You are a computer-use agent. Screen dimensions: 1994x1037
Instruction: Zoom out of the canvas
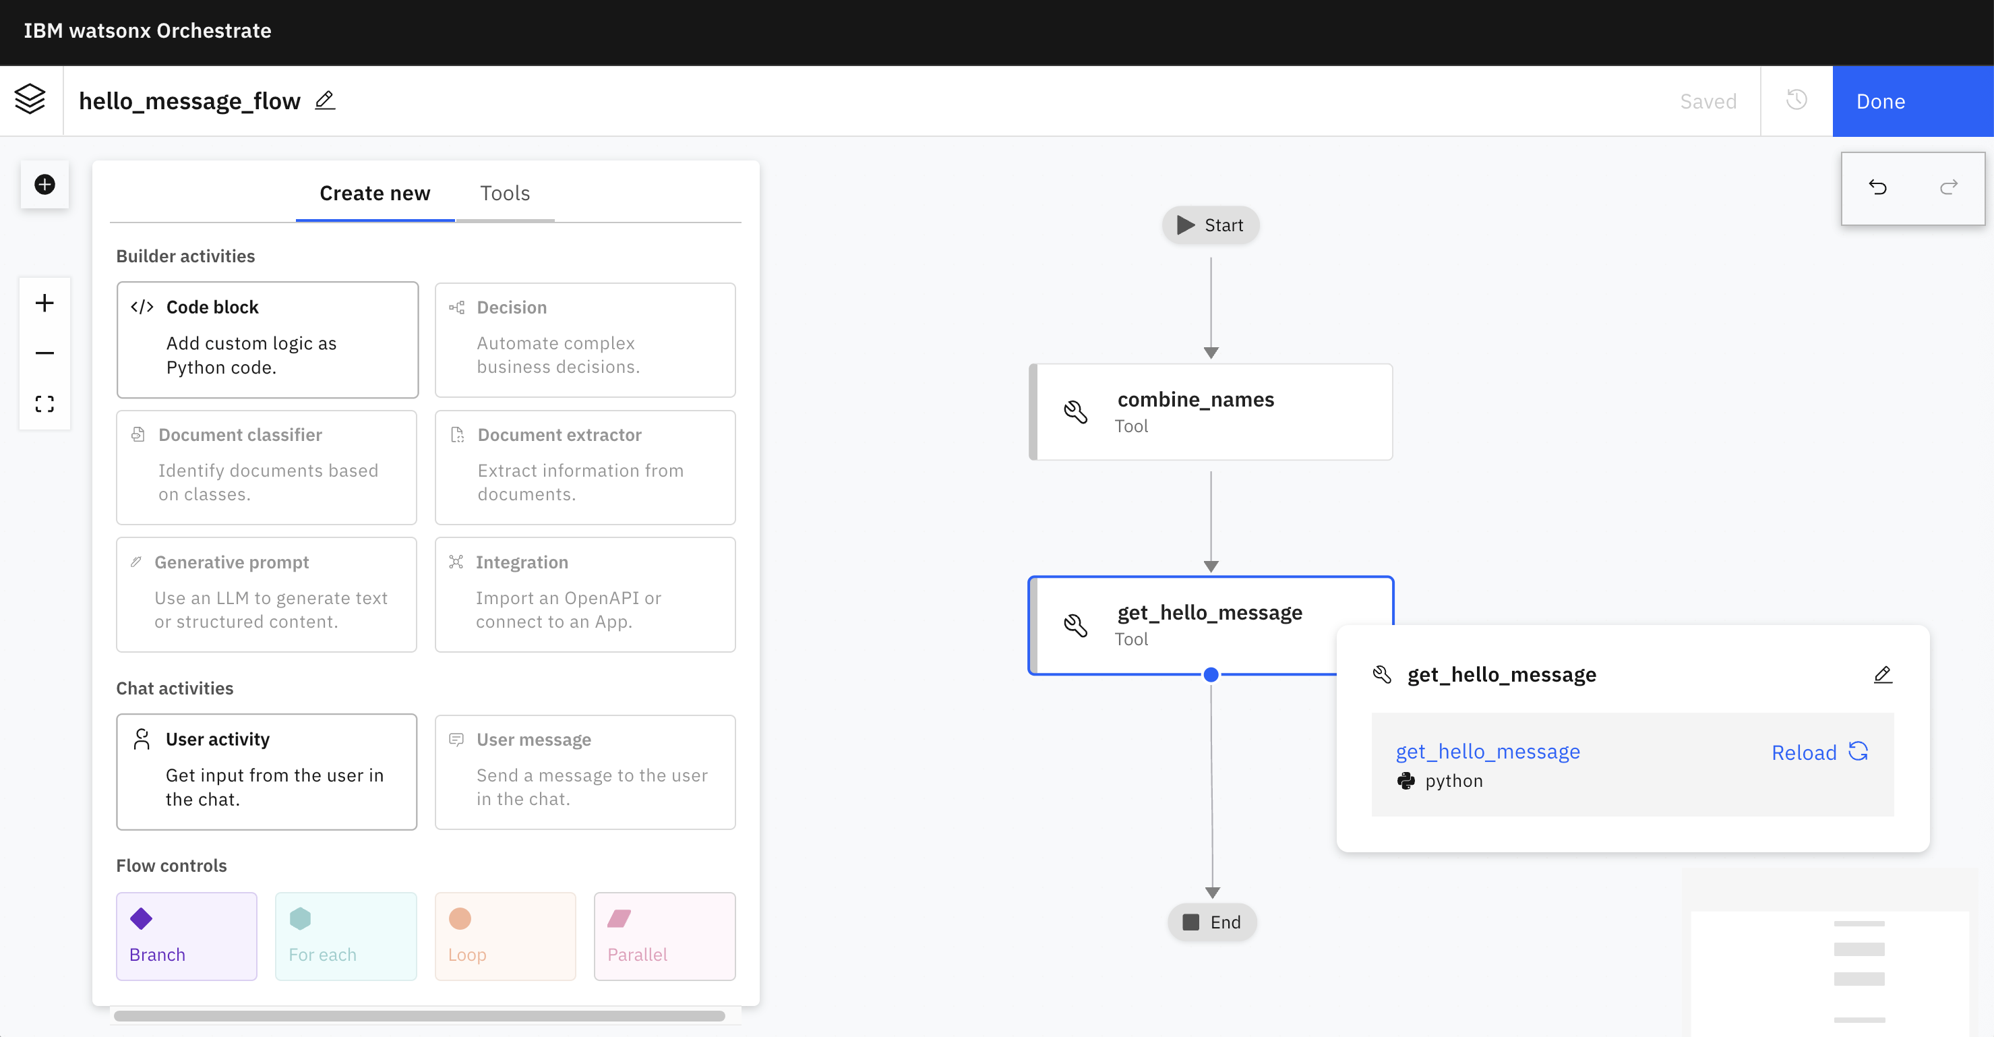45,353
